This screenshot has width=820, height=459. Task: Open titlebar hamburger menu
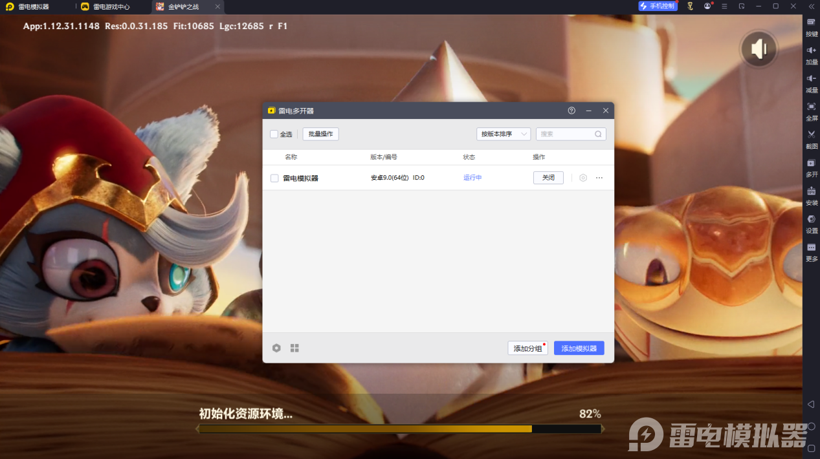(724, 6)
